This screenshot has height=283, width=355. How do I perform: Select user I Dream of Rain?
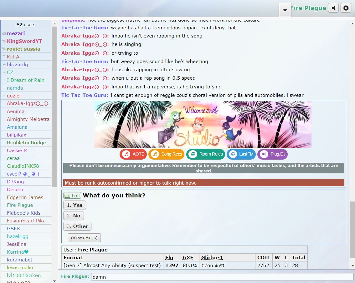coord(26,80)
